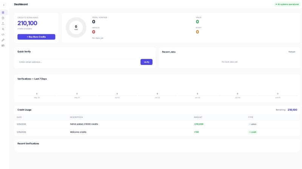Click the Risky count value
Viewport: 302px width, 169px height.
point(197,32)
